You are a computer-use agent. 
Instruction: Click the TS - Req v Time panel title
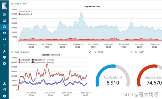[x=18, y=4]
